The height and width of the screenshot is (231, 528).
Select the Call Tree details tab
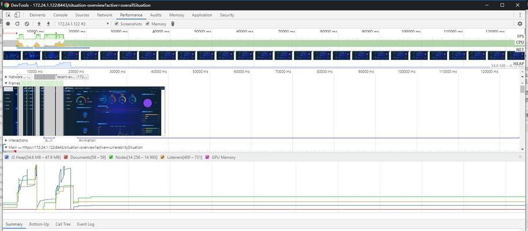click(x=63, y=224)
